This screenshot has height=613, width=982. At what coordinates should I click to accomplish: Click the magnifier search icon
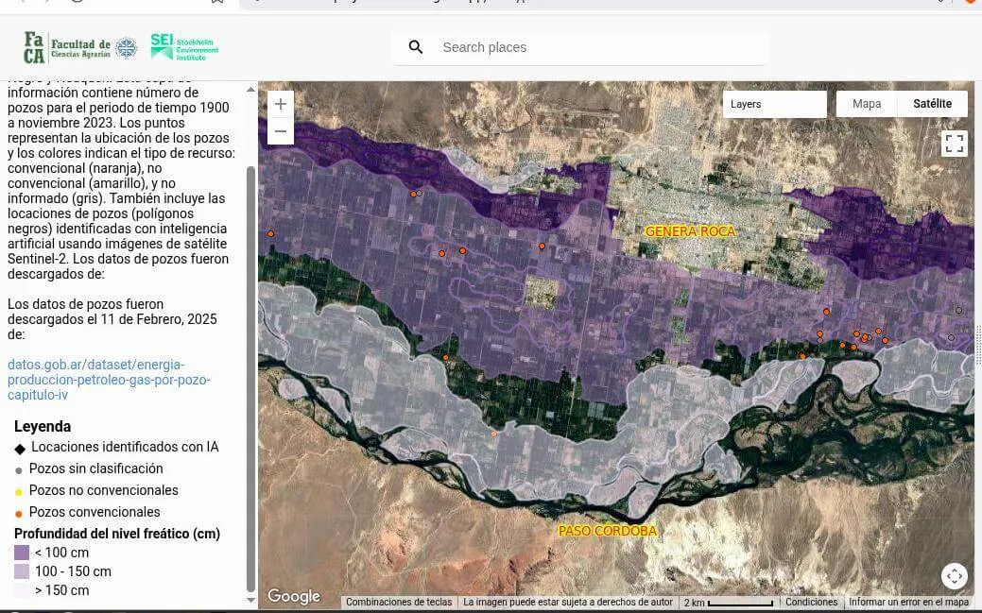(x=416, y=47)
